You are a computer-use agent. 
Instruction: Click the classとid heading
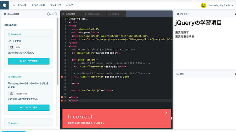(10, 25)
